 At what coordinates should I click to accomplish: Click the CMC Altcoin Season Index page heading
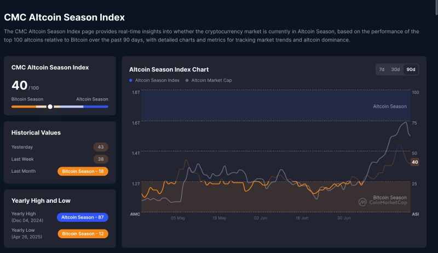[64, 17]
